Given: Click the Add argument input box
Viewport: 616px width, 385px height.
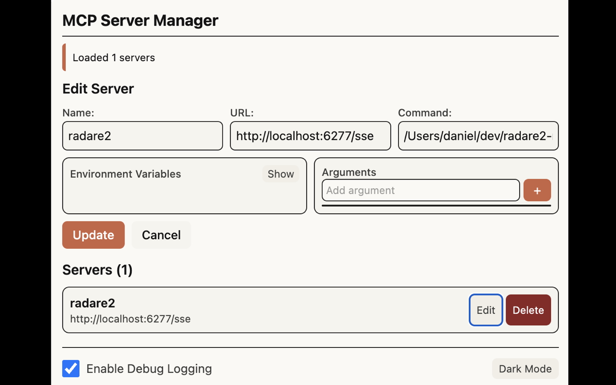Looking at the screenshot, I should point(421,191).
